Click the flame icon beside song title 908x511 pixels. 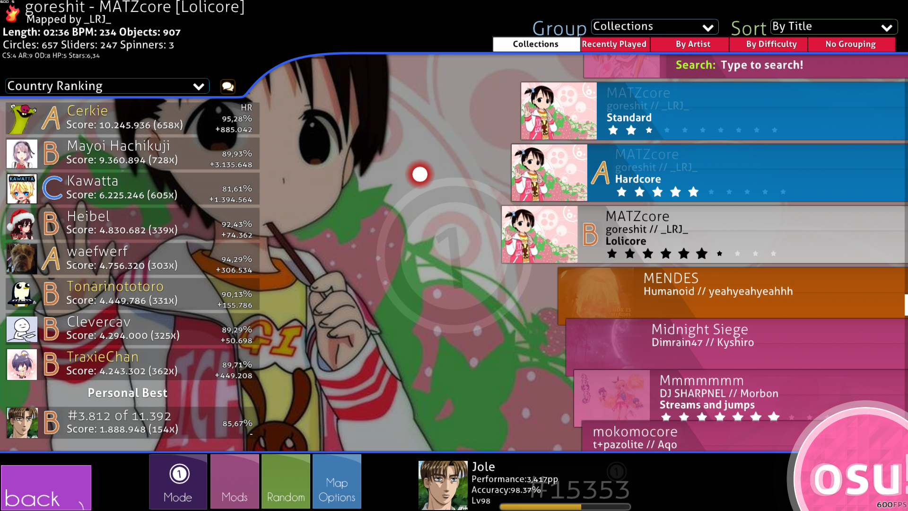pyautogui.click(x=12, y=13)
